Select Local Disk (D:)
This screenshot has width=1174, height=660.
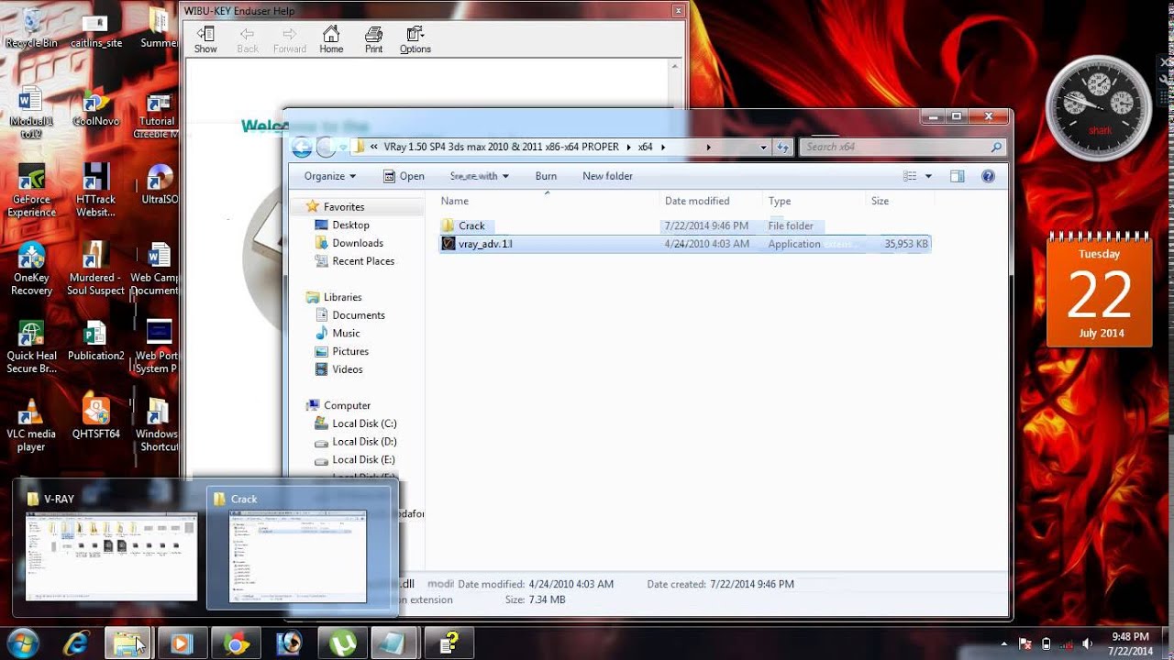(364, 442)
